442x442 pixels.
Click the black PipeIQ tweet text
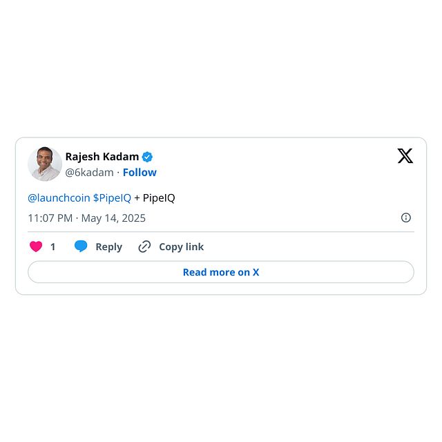(159, 198)
